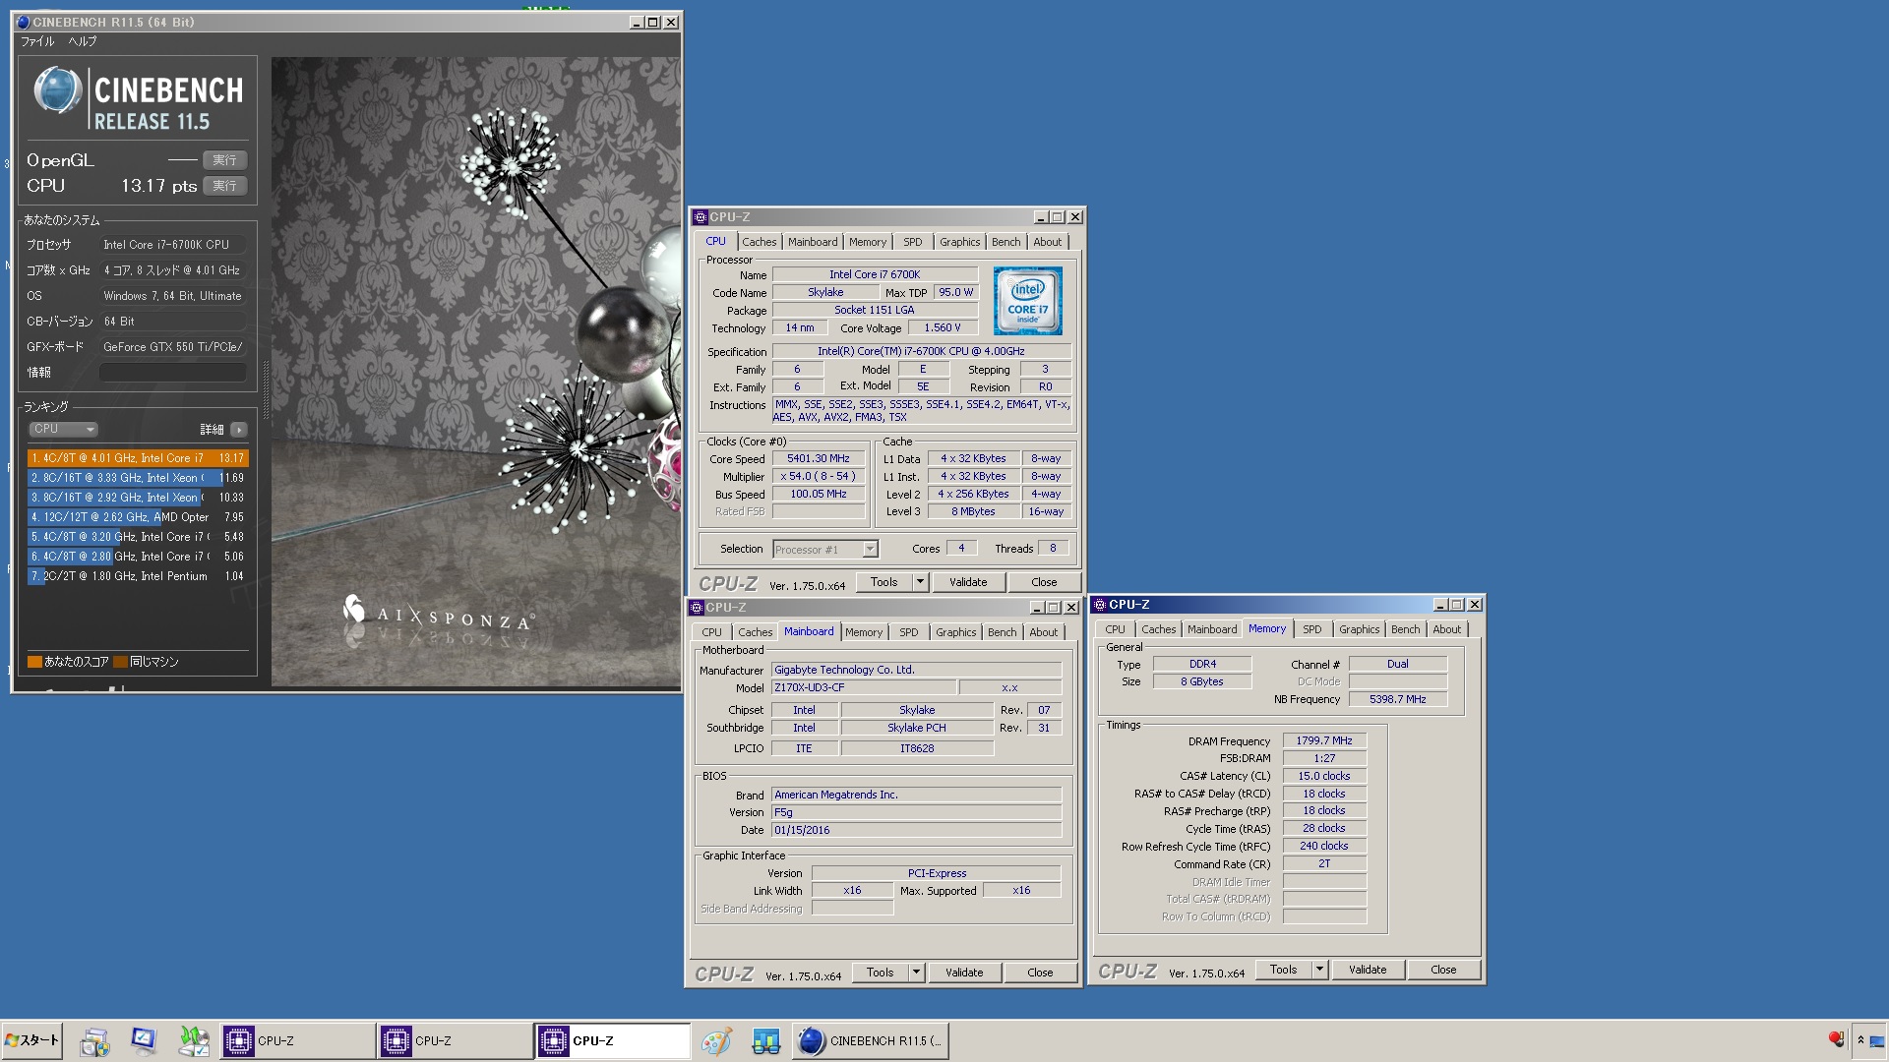Image resolution: width=1889 pixels, height=1062 pixels.
Task: Select ranking row 2 Intel Xeon 11.69
Action: (138, 478)
